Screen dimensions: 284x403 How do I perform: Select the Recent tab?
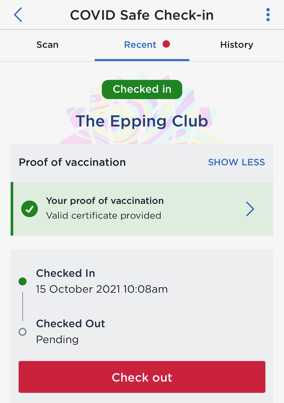(140, 45)
